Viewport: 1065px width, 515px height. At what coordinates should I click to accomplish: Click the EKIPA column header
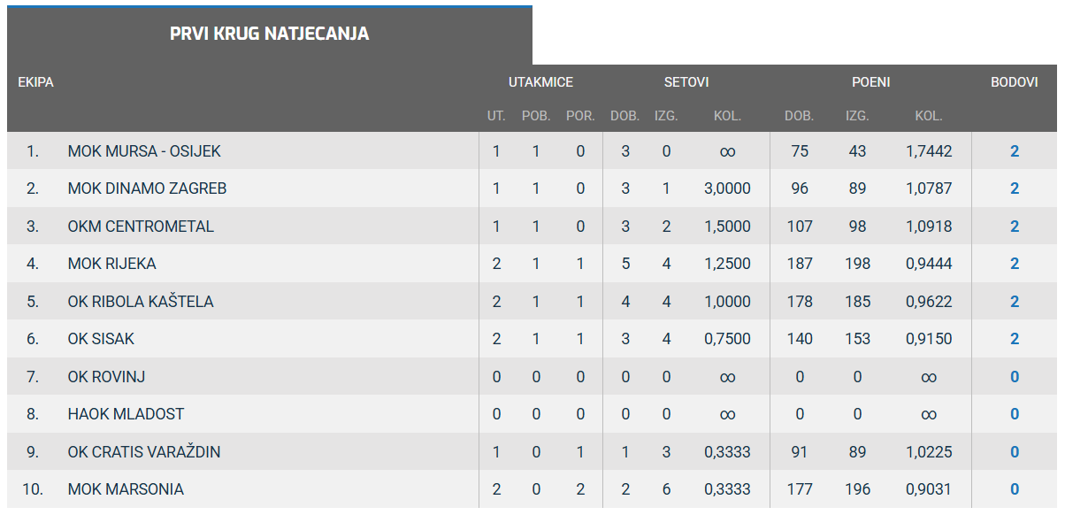pyautogui.click(x=35, y=82)
